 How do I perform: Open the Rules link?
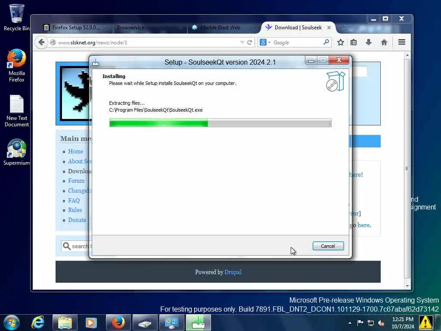point(75,210)
